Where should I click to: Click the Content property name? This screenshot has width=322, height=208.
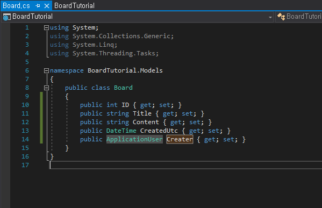[146, 122]
